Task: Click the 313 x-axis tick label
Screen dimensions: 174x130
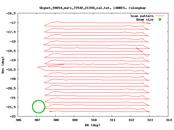Action: point(150,120)
